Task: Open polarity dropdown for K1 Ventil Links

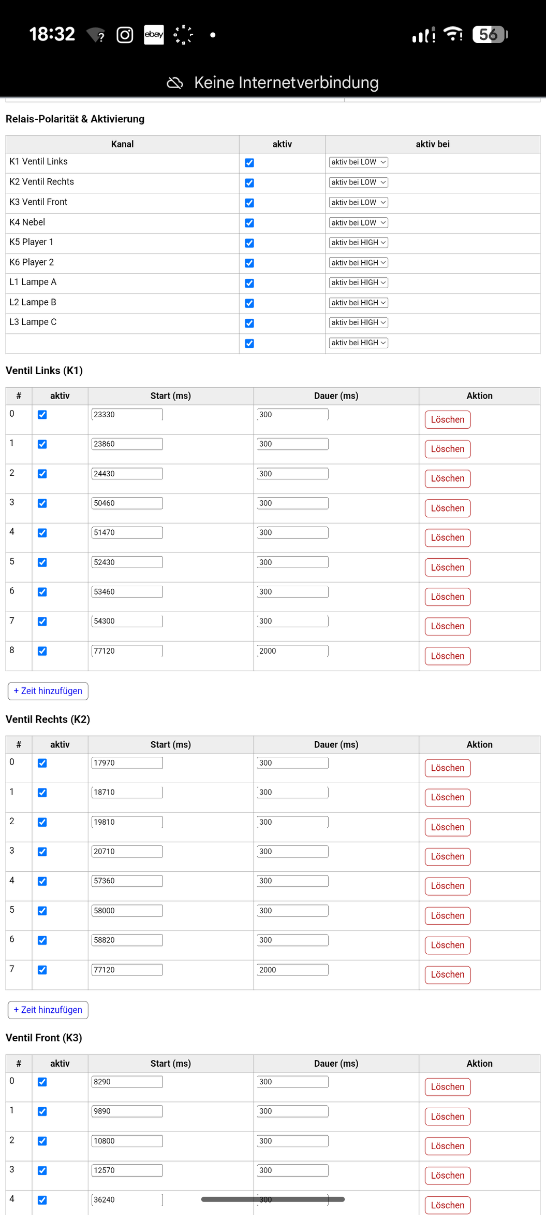Action: click(x=358, y=162)
